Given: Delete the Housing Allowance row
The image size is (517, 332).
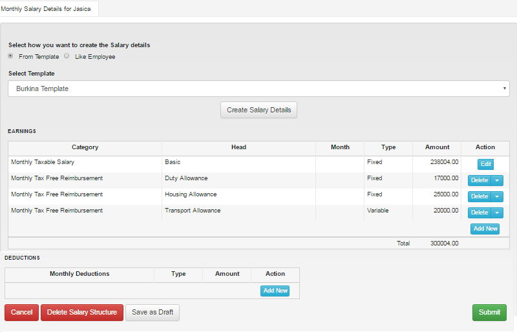Looking at the screenshot, I should click(480, 196).
